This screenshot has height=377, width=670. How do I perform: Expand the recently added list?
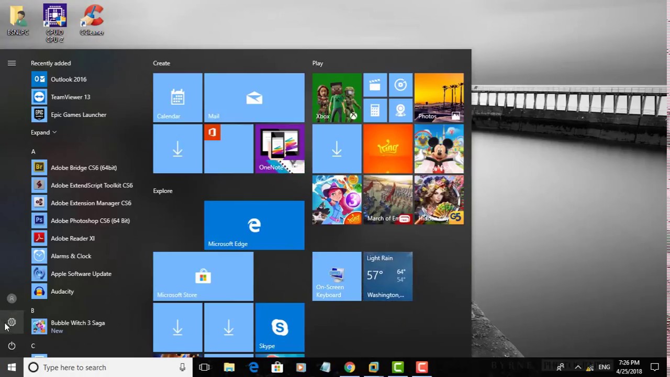point(43,132)
